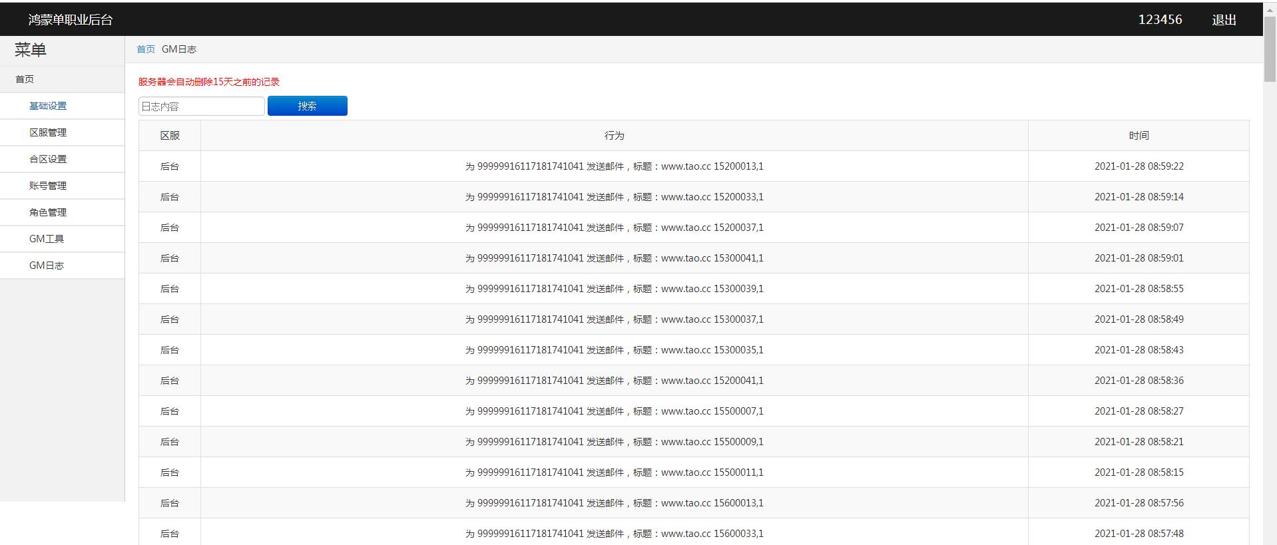
Task: Click 首页 in the sidebar menu
Action: (x=25, y=79)
